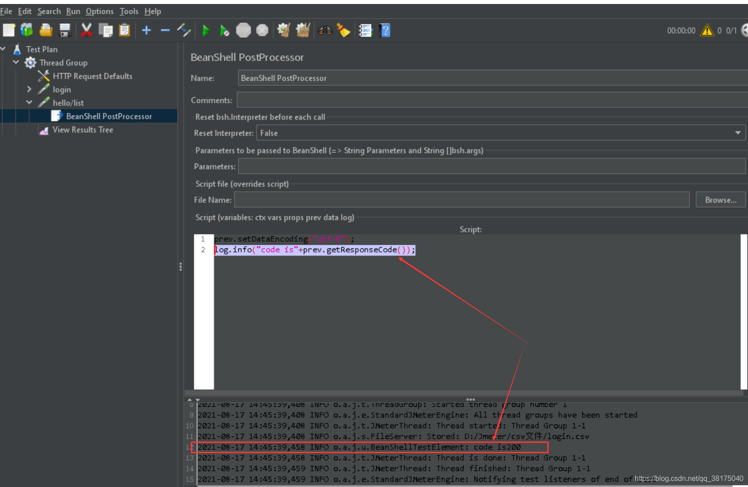
Task: Open the Run menu
Action: point(73,11)
